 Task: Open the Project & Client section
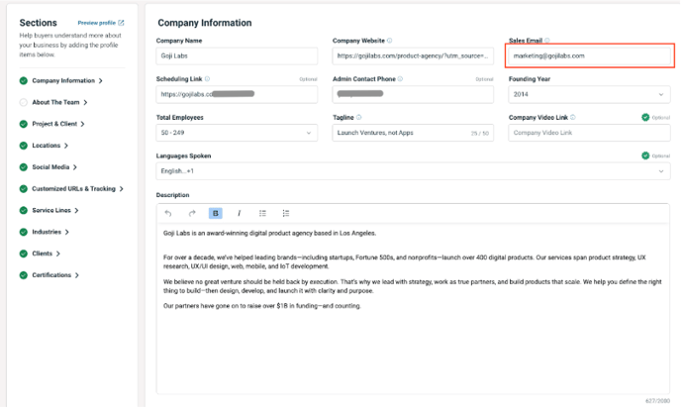(57, 124)
